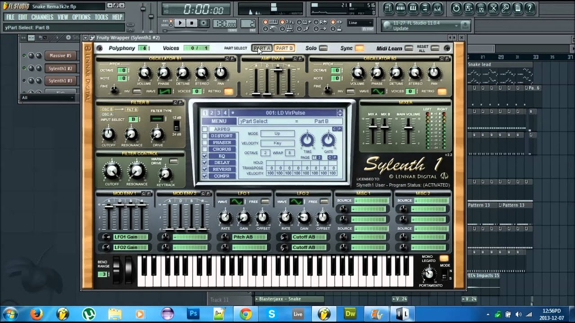
Task: Open the HELP menu
Action: click(x=117, y=17)
